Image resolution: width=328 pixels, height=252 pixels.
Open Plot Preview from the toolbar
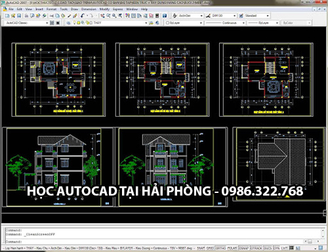coord(32,16)
